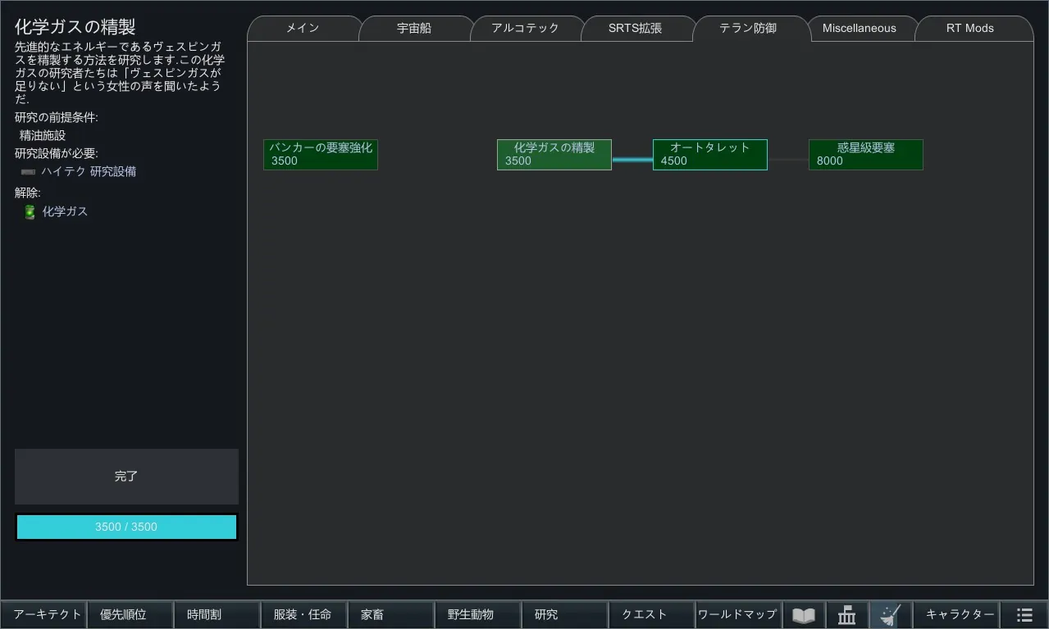Viewport: 1049px width, 629px height.
Task: Open the 宇宙船 research tab
Action: pyautogui.click(x=414, y=28)
